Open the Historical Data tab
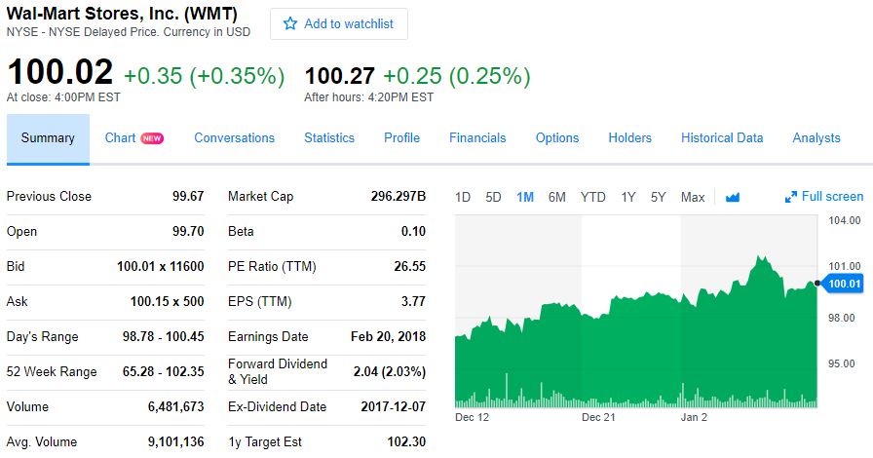The height and width of the screenshot is (458, 873). pos(722,138)
